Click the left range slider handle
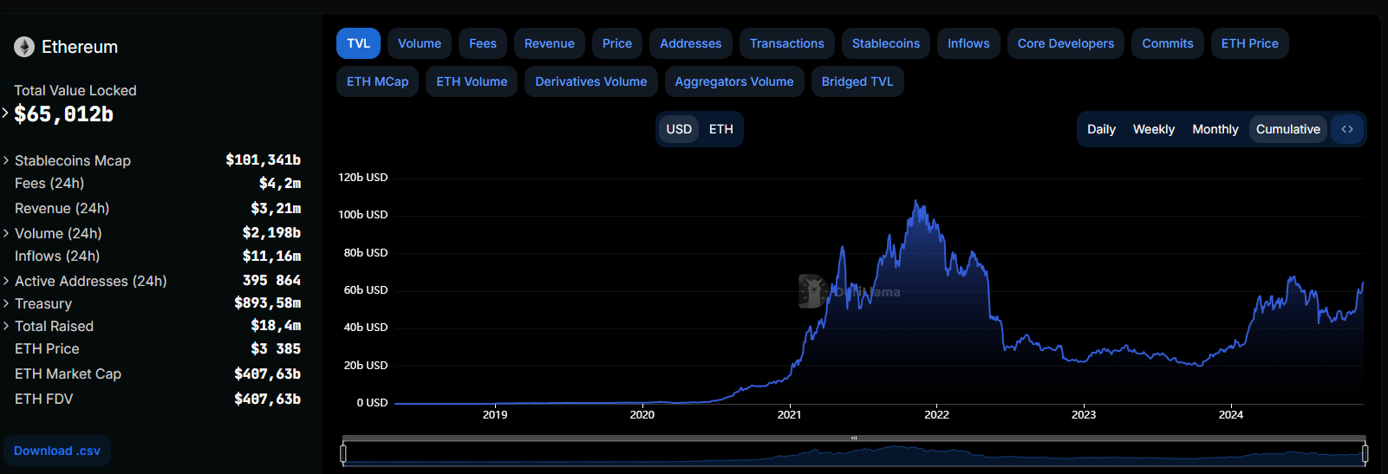The image size is (1388, 474). [x=343, y=453]
